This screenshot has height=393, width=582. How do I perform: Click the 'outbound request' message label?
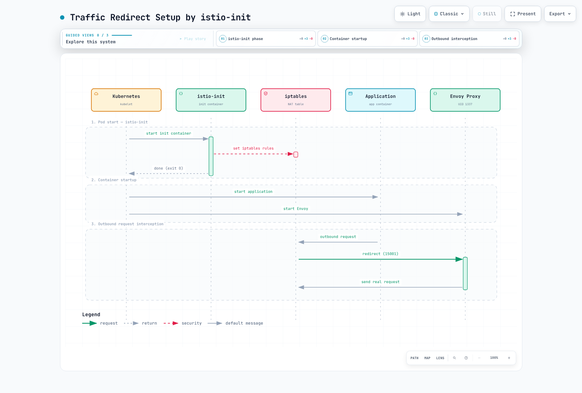point(338,237)
